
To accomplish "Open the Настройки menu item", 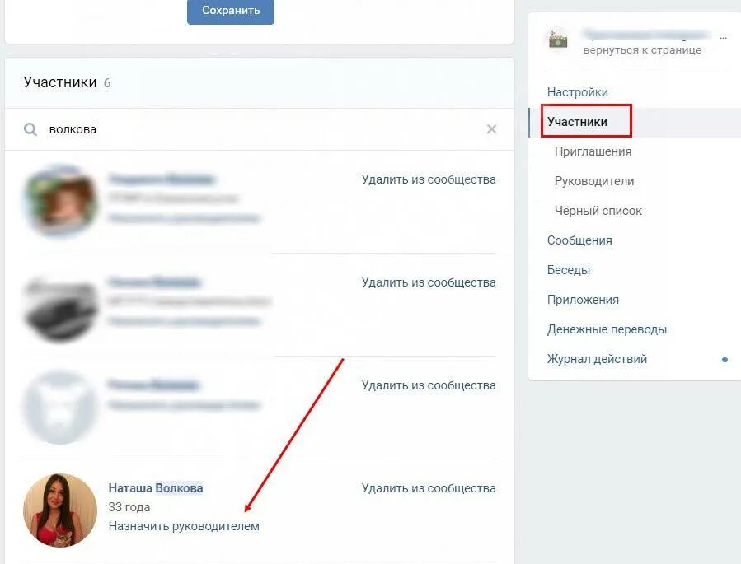I will (x=578, y=92).
